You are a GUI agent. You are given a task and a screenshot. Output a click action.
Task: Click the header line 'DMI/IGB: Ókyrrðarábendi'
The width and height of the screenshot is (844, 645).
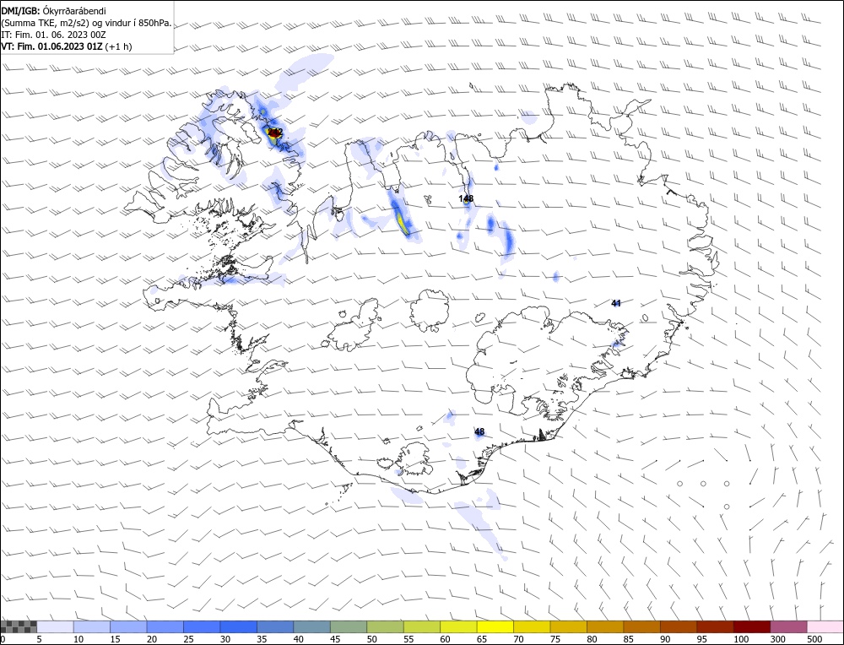coord(54,11)
